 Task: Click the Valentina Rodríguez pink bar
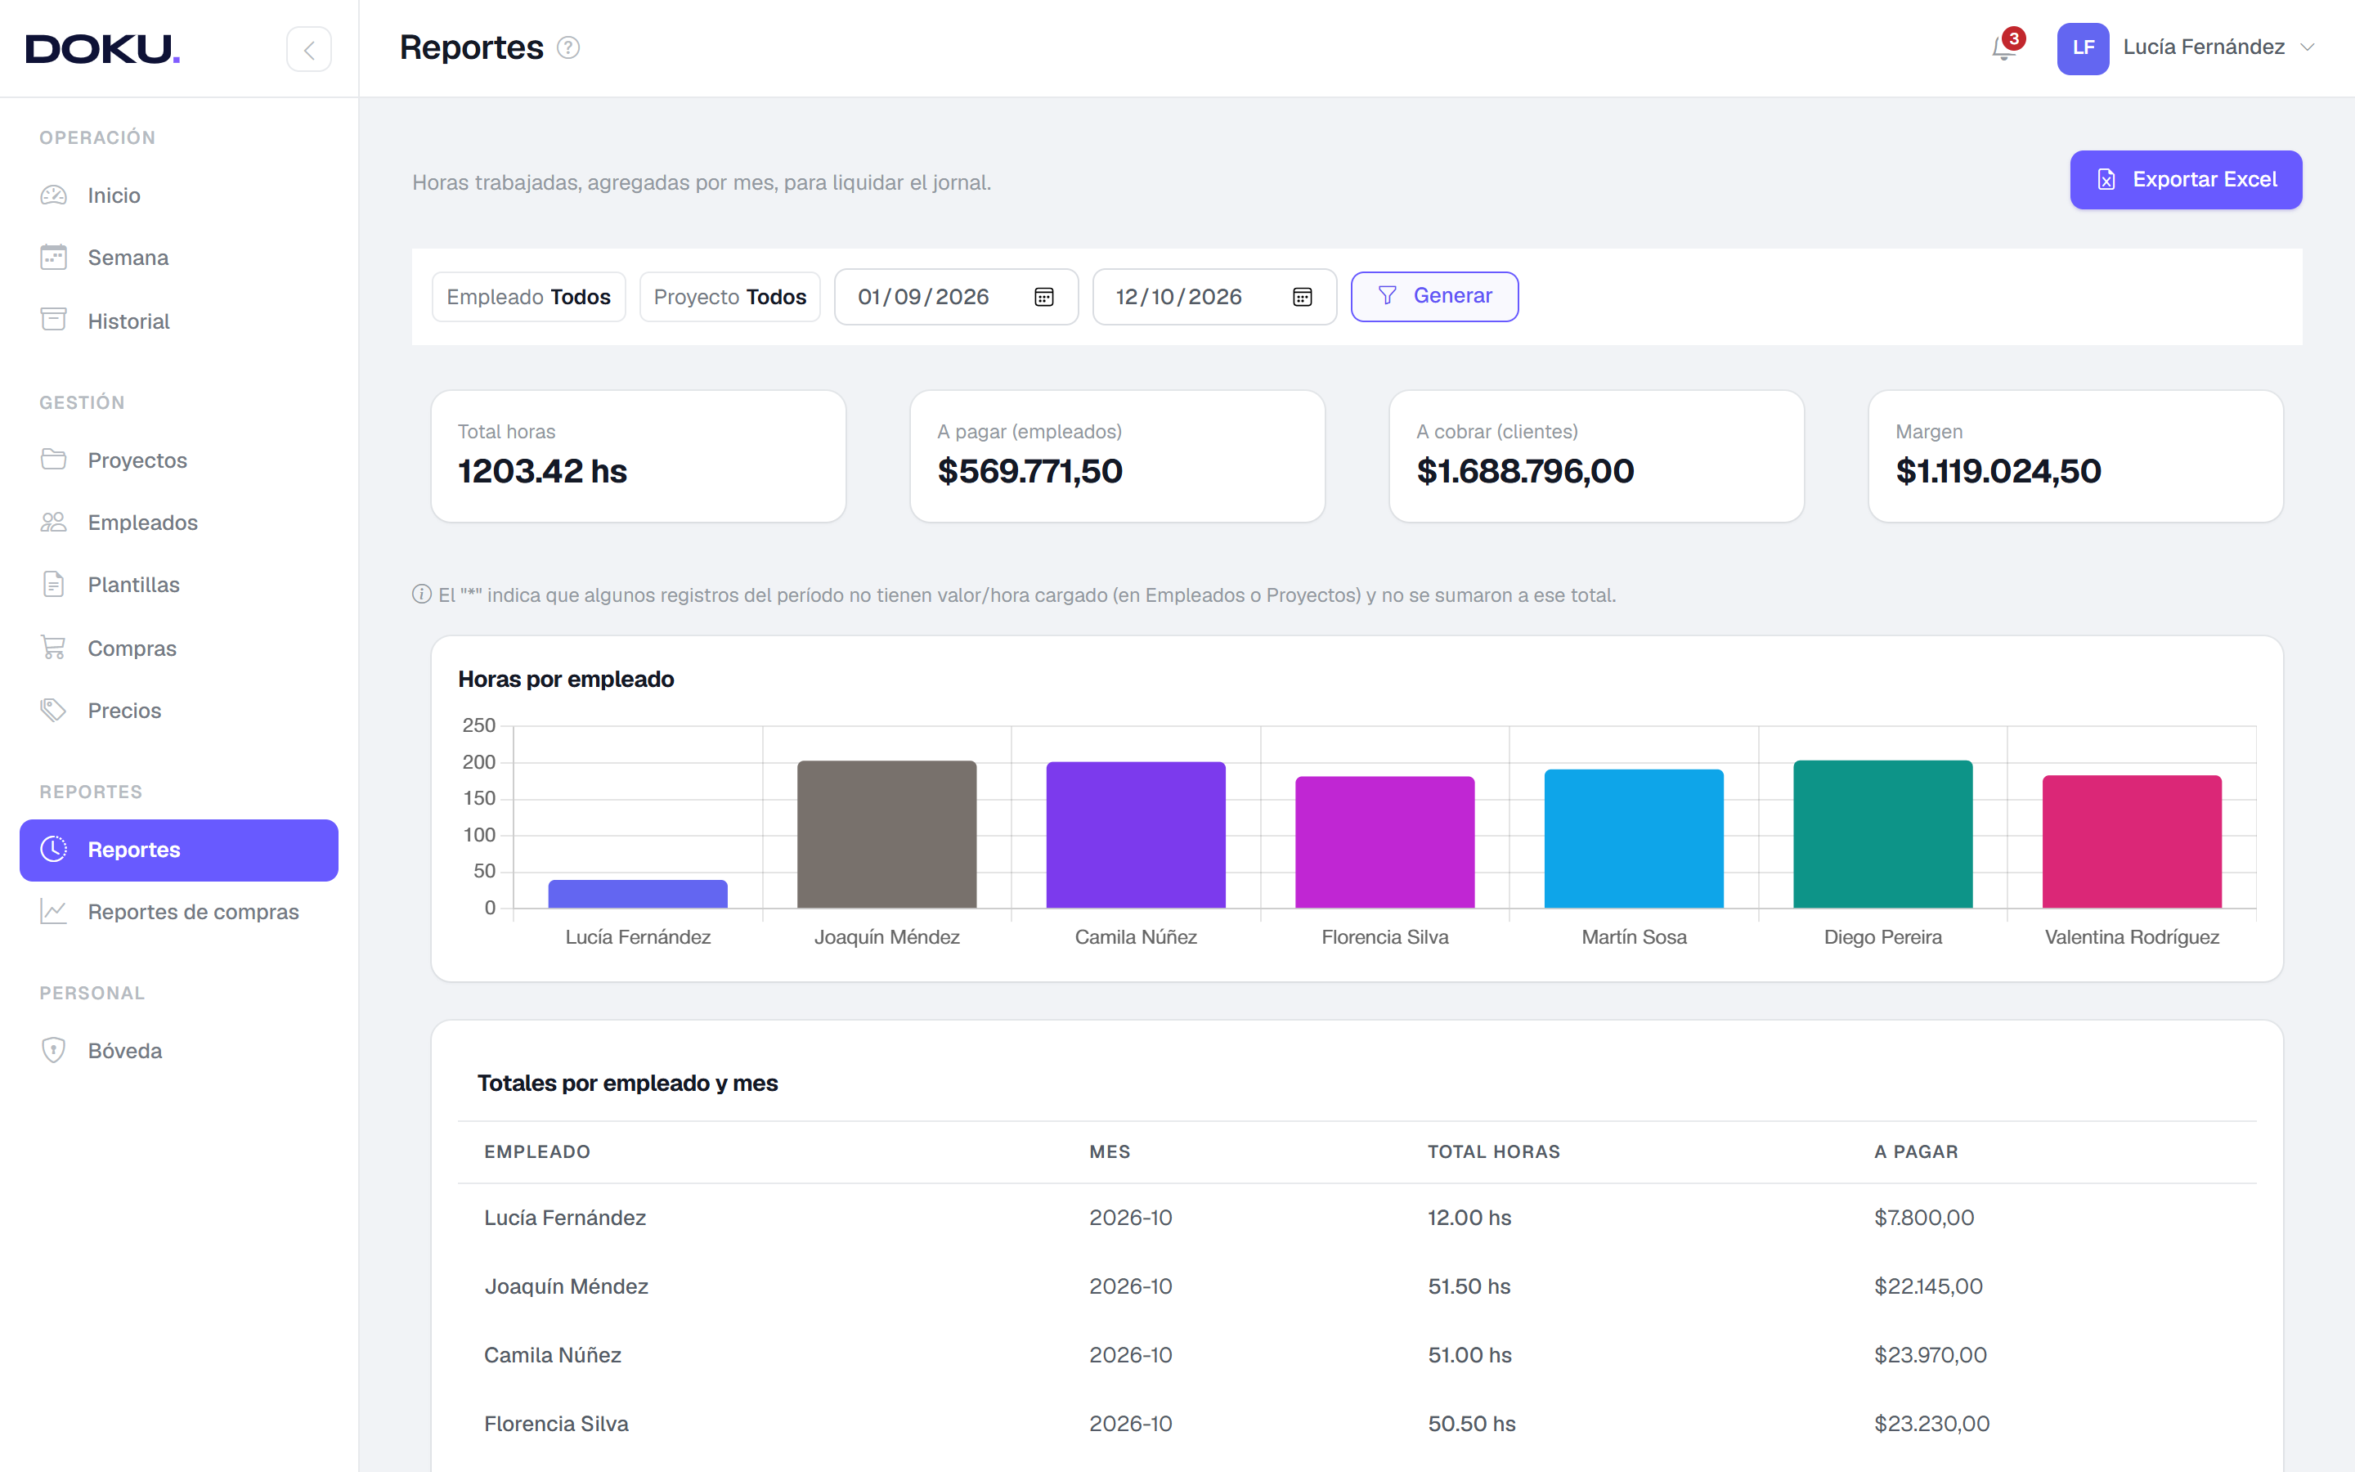(2131, 842)
